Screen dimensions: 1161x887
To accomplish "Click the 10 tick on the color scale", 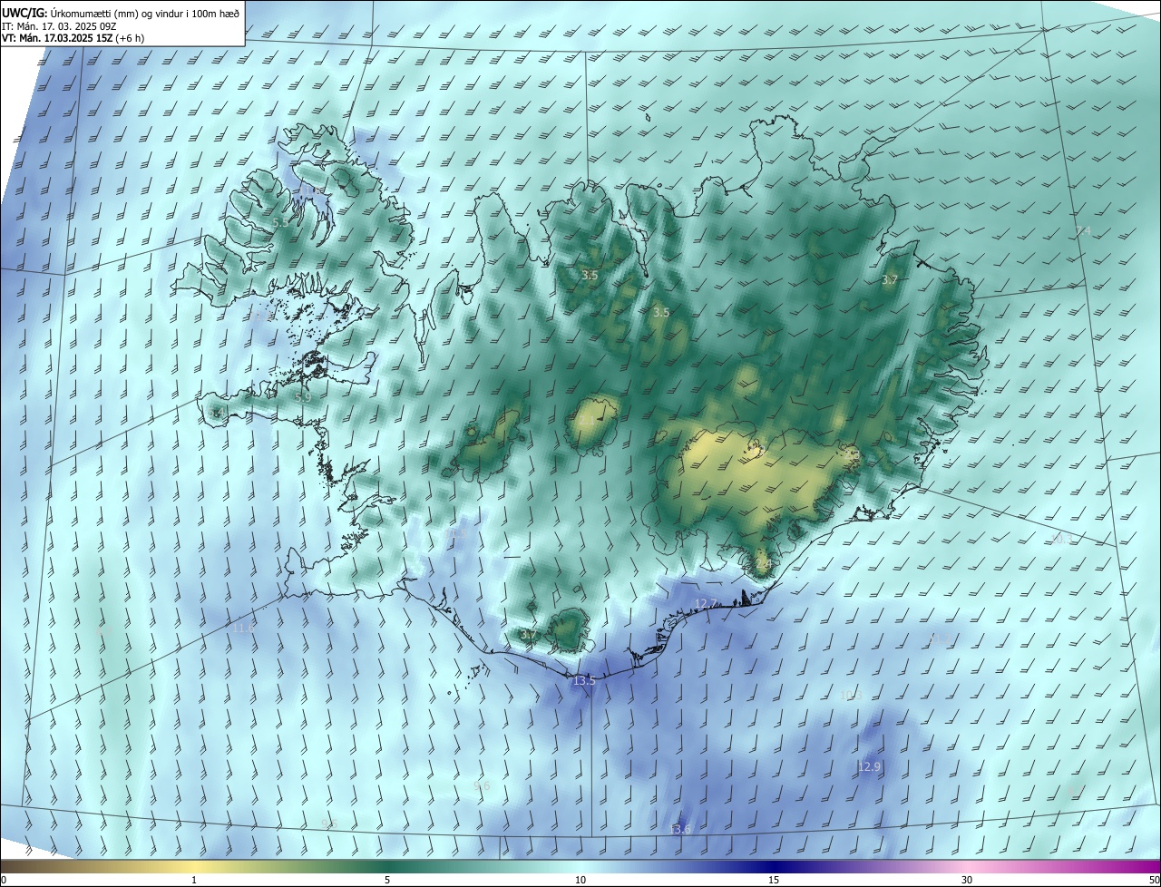I will click(x=580, y=880).
